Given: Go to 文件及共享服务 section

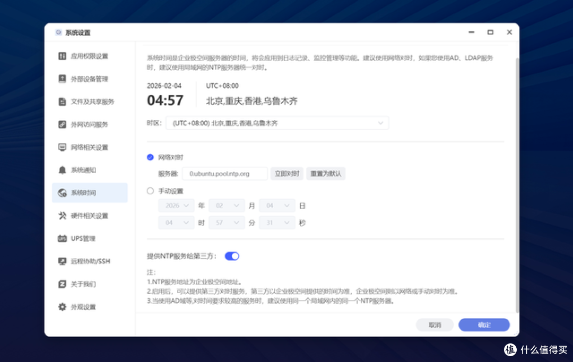Looking at the screenshot, I should click(x=90, y=101).
